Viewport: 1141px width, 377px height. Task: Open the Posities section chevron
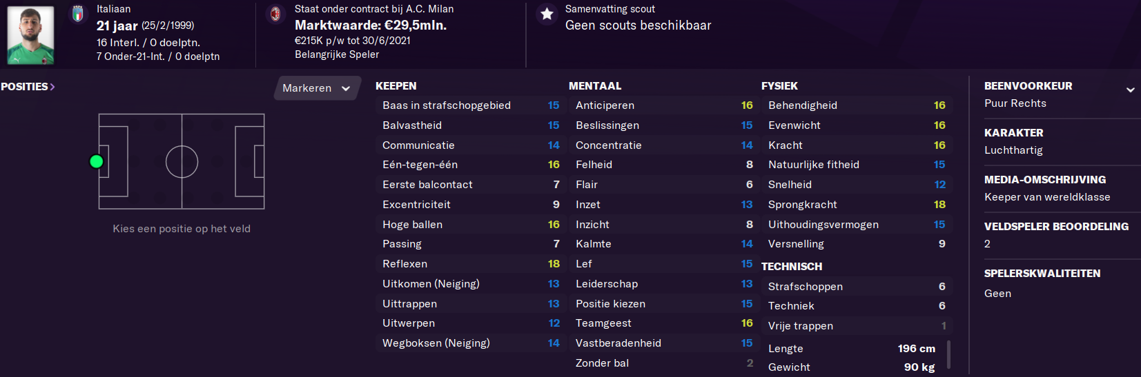[52, 87]
